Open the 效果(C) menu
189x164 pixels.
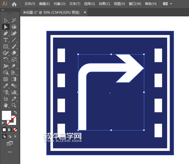[104, 4]
